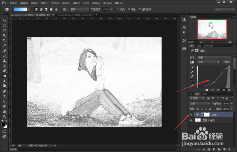Select the Healing Brush tool
Screen dimensions: 237x152
point(4,51)
